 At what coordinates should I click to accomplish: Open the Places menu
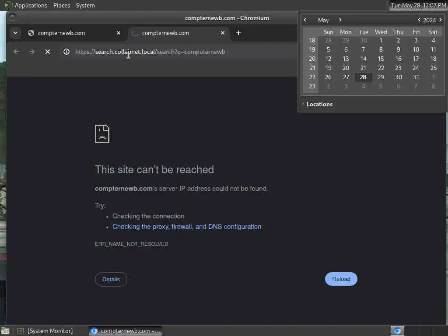point(61,5)
